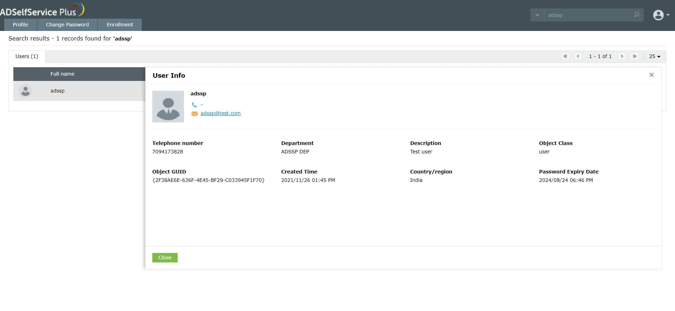Open the adssp@test.com email link
Viewport: 675px width, 311px height.
pos(221,113)
